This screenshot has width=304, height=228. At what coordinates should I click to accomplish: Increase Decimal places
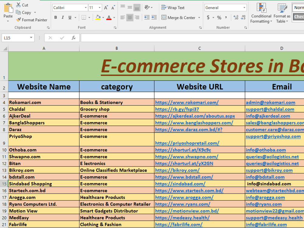[236, 18]
